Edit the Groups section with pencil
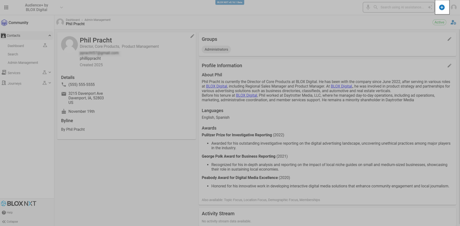Screen dimensions: 460x226 point(449,39)
